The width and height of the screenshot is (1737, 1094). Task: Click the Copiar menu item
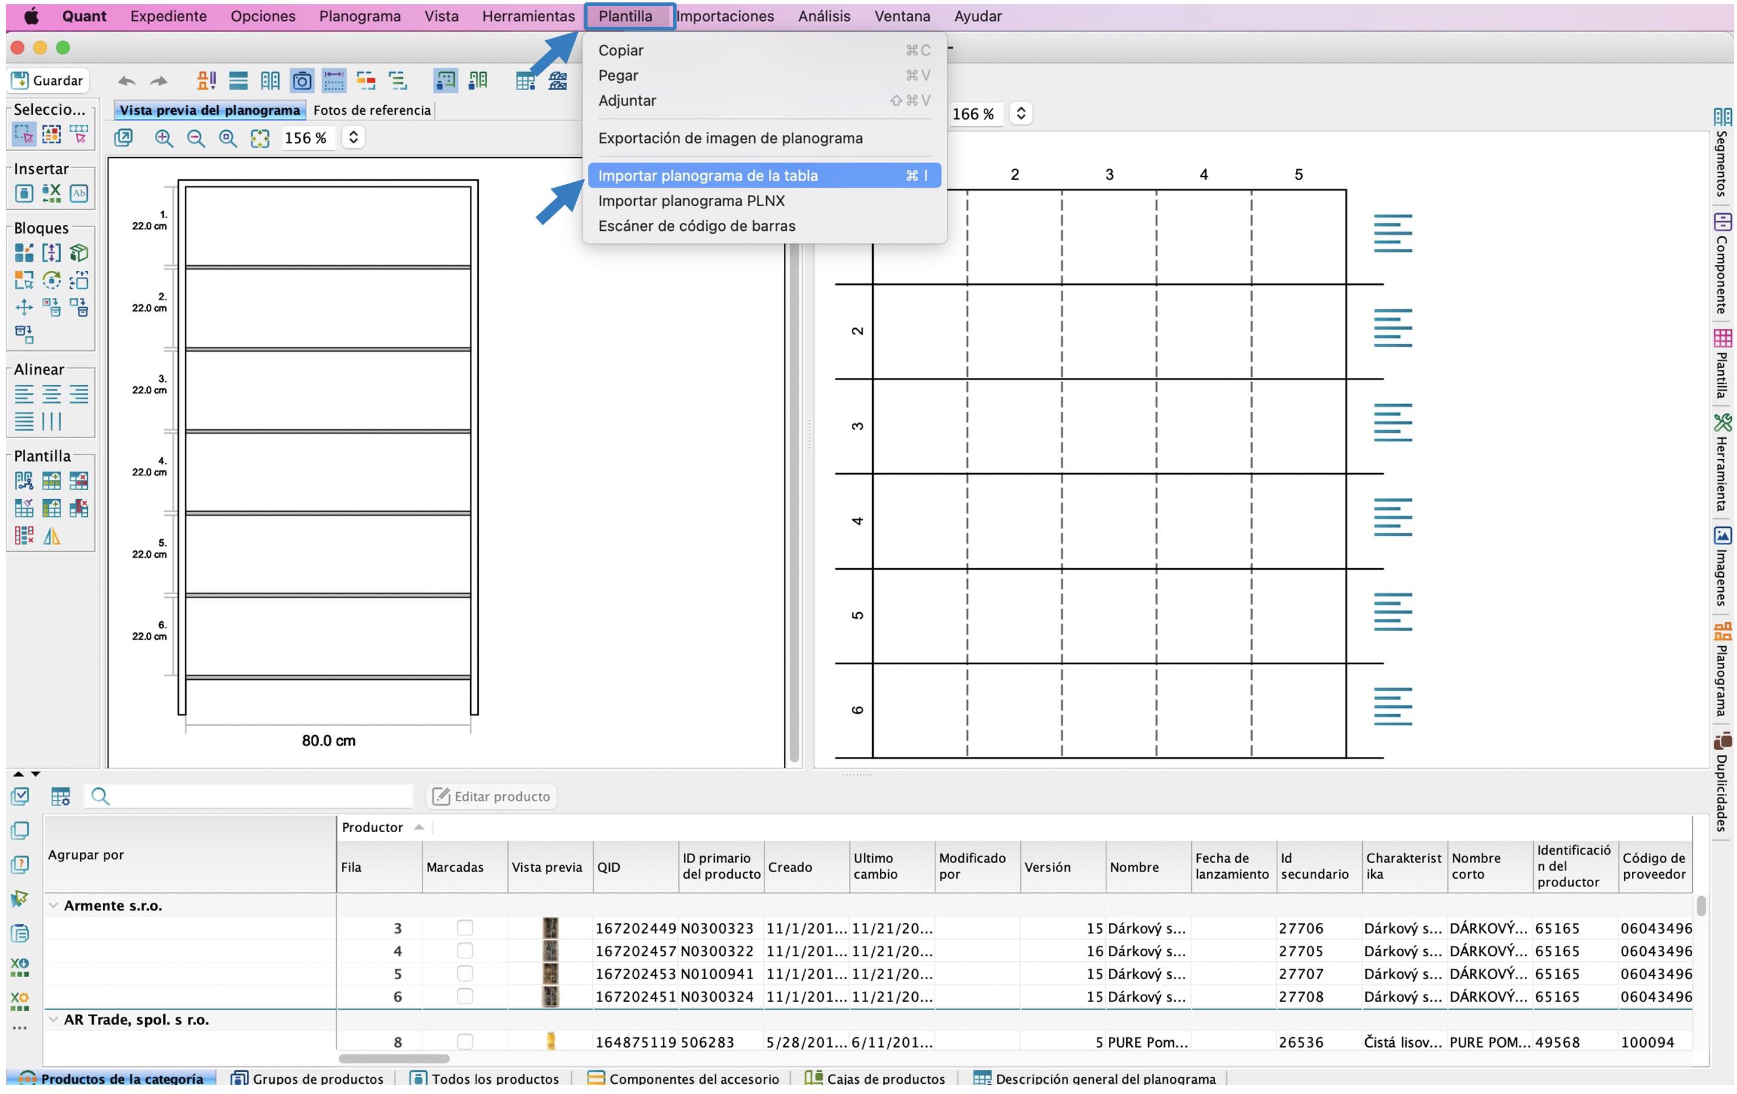pyautogui.click(x=764, y=50)
